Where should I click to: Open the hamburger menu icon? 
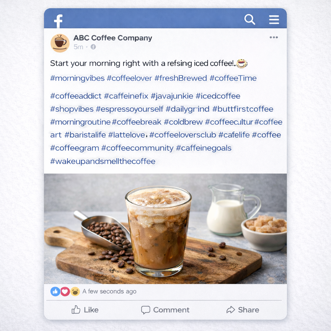274,20
